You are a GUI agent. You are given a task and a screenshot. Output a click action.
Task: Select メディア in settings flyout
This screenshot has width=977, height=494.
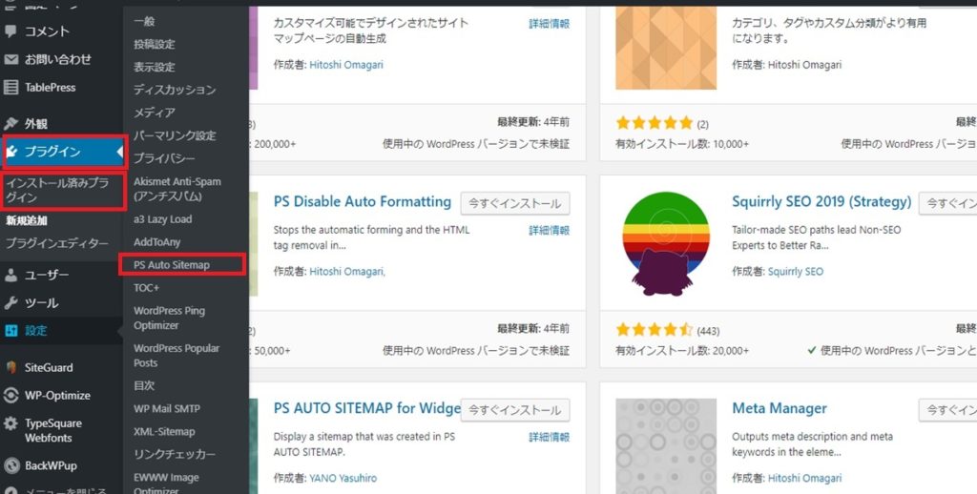155,113
